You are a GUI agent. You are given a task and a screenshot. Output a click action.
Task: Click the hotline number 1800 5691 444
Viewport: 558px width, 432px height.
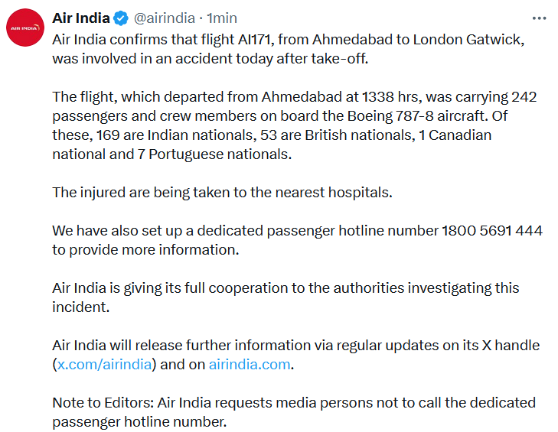(x=491, y=230)
